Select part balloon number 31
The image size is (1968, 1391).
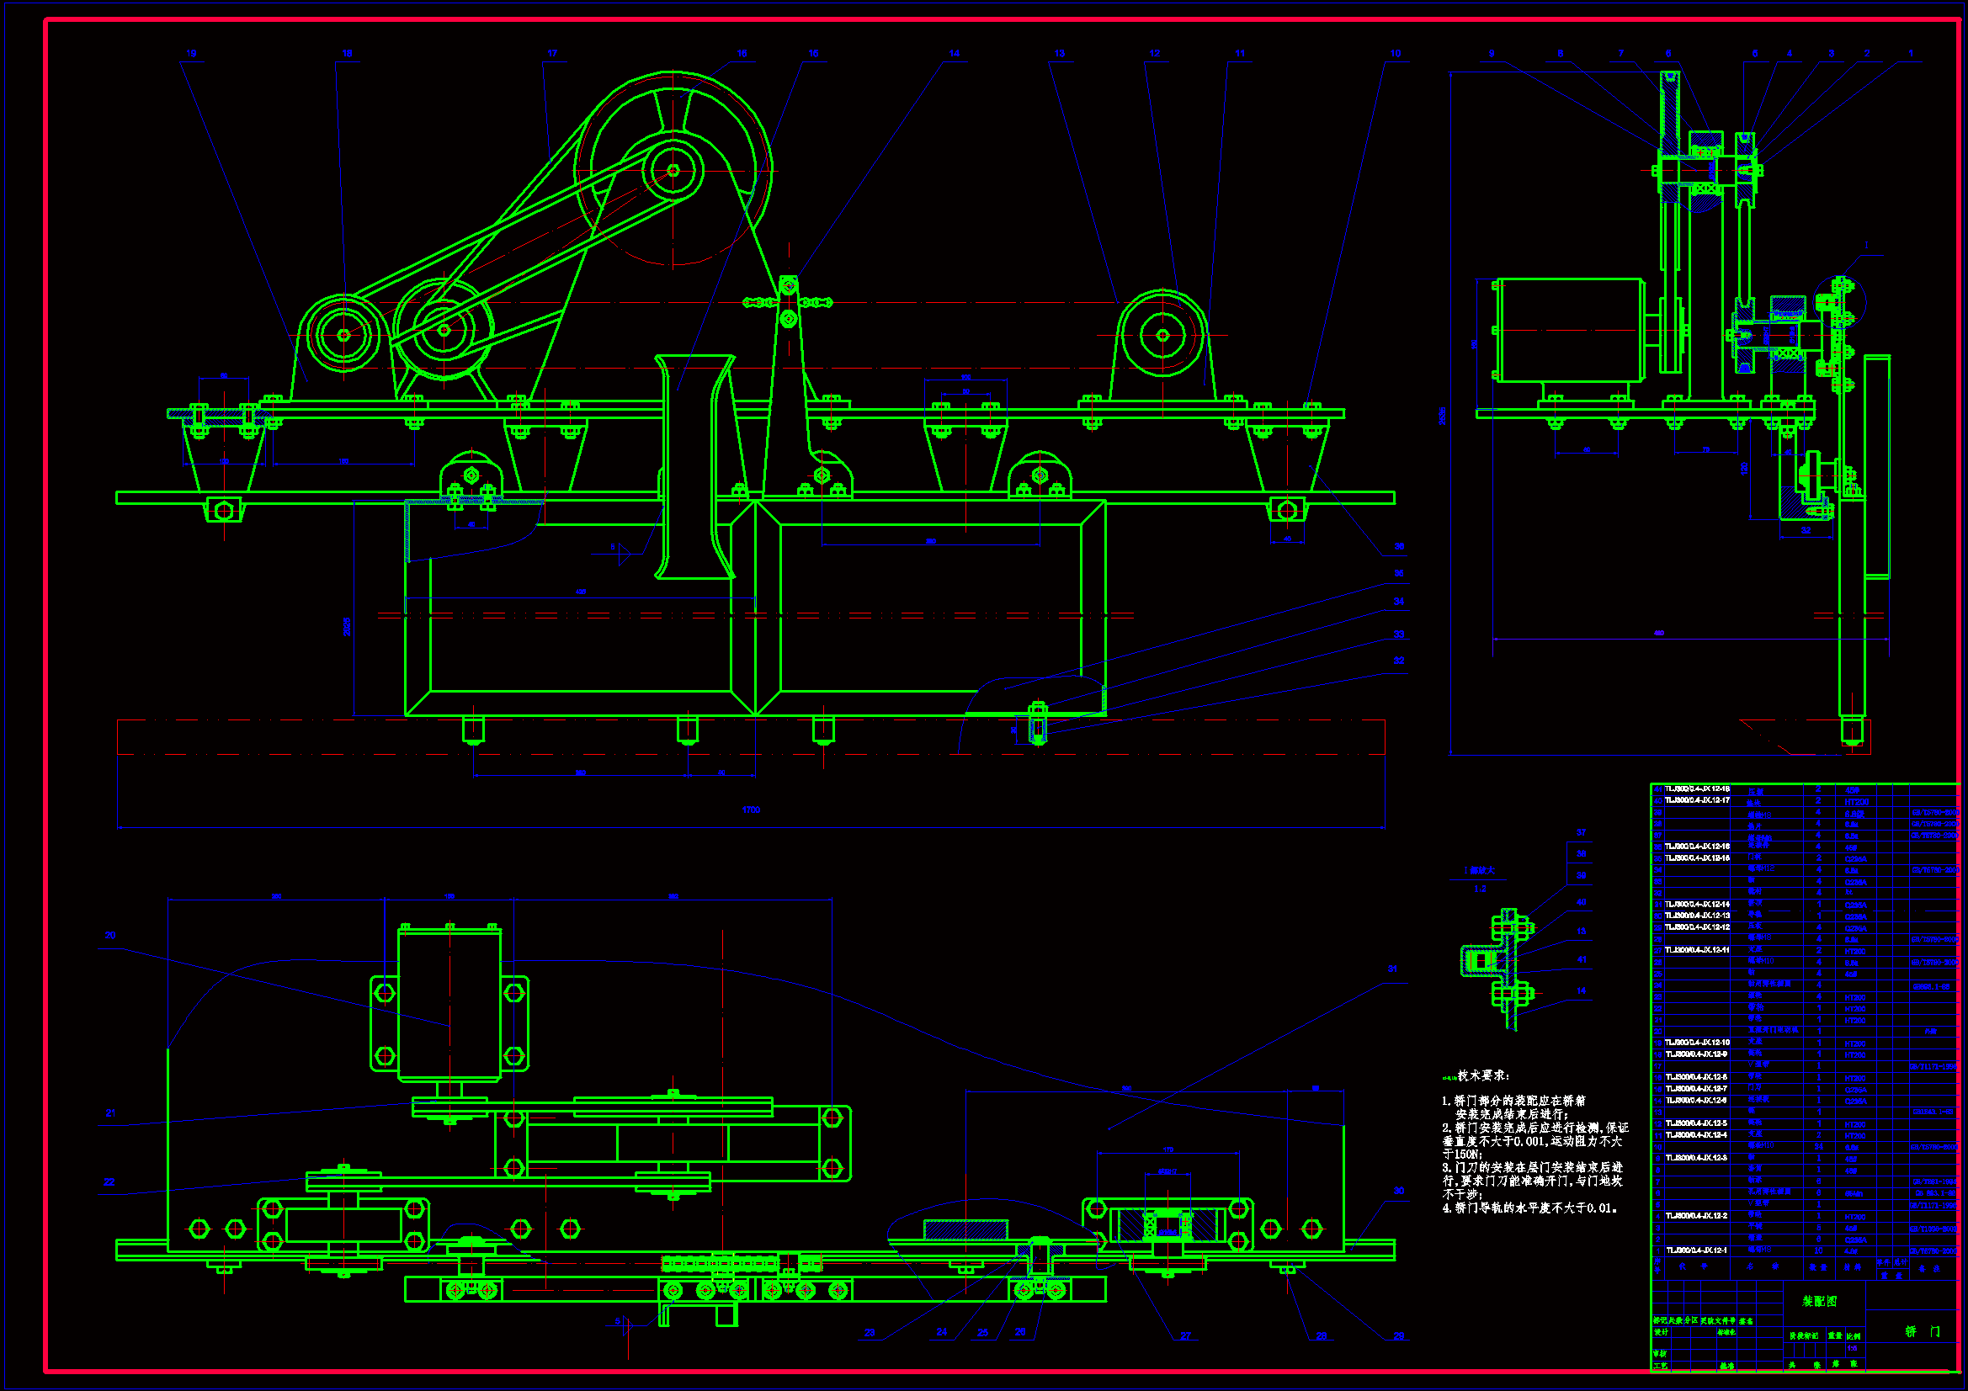coord(1392,969)
